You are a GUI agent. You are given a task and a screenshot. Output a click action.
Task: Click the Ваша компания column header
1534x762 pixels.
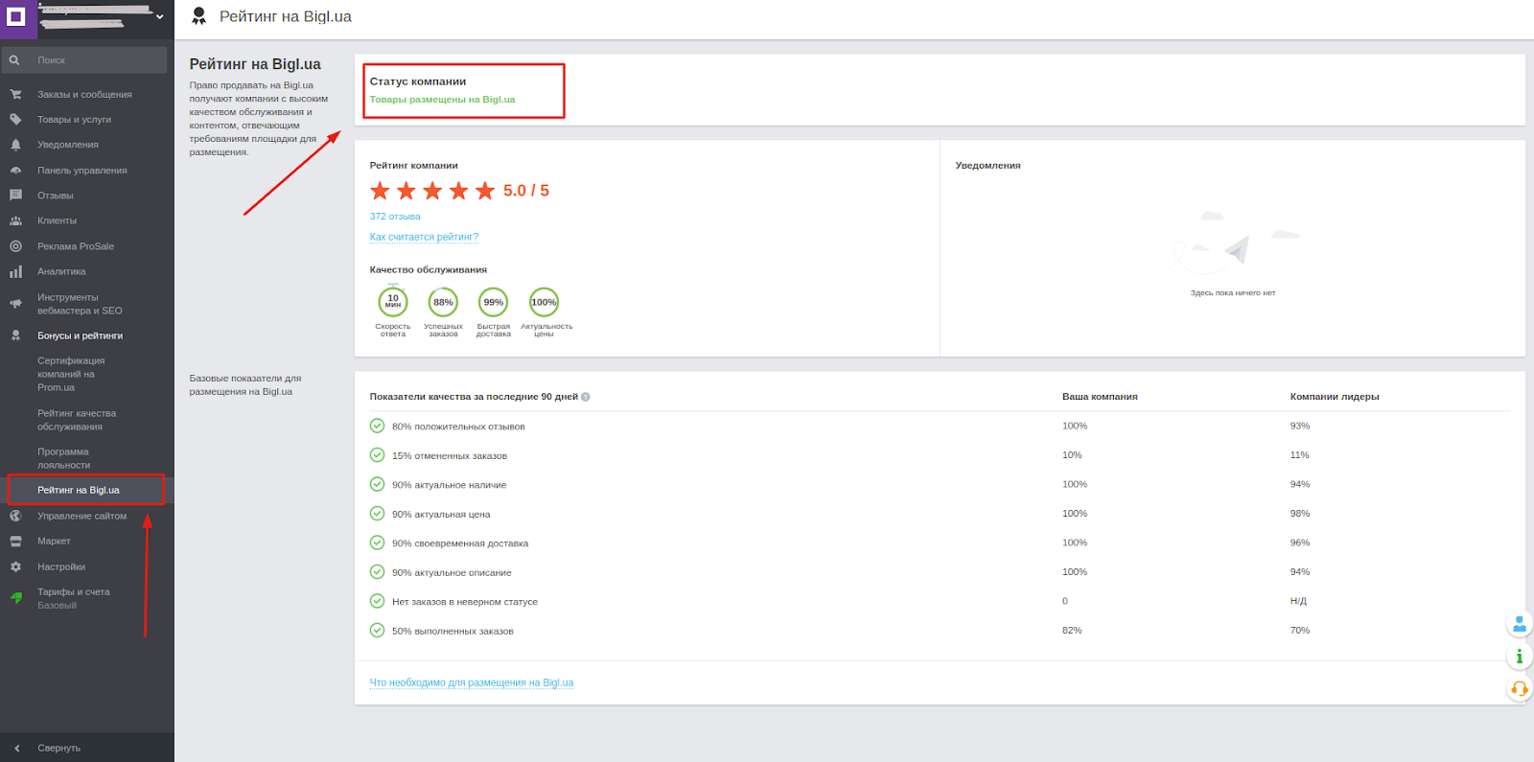pyautogui.click(x=1100, y=397)
